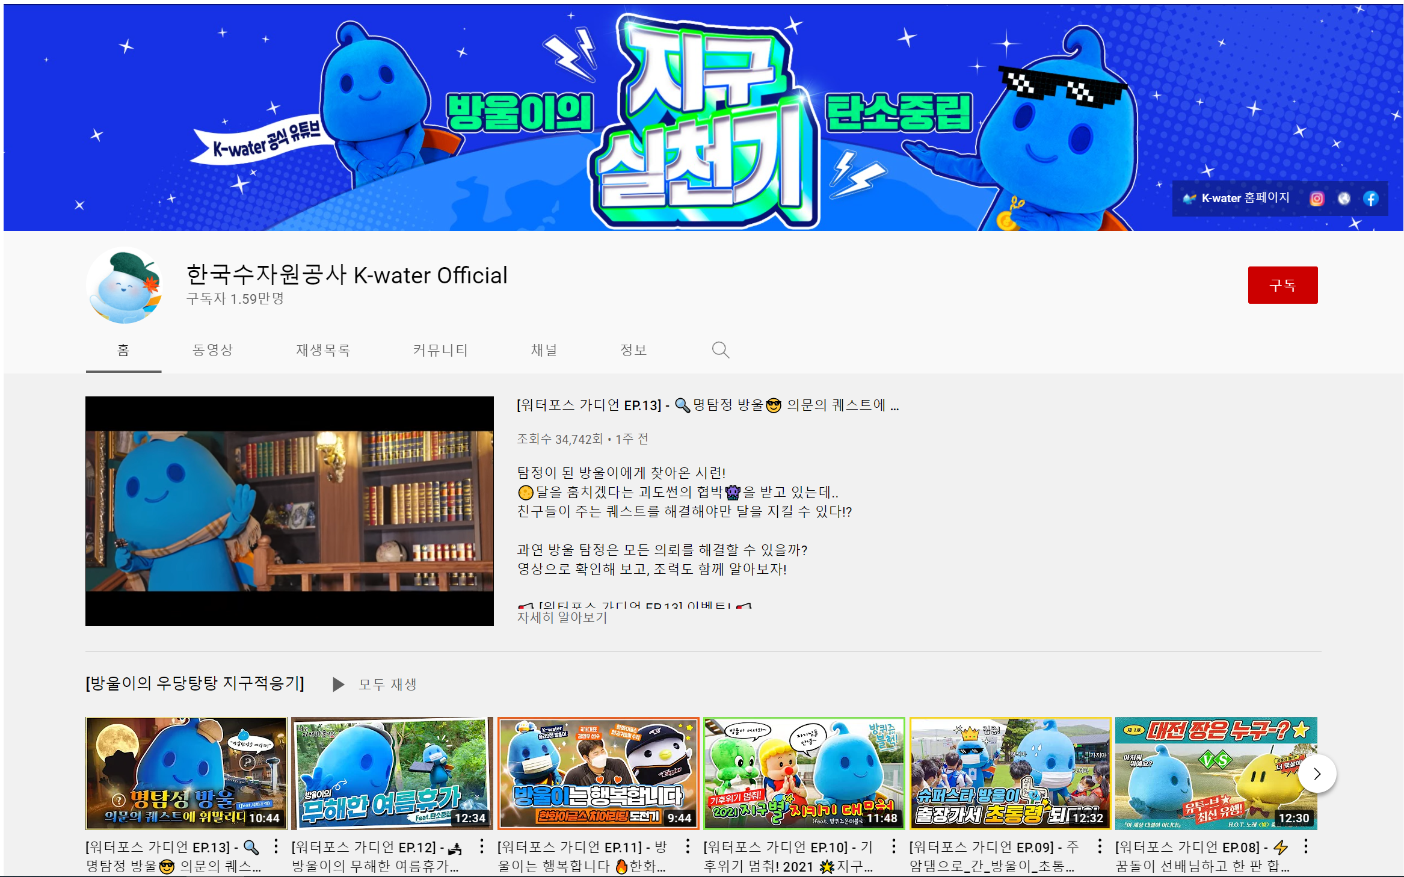The height and width of the screenshot is (877, 1404).
Task: Click the EP.12 video title text
Action: tap(377, 857)
